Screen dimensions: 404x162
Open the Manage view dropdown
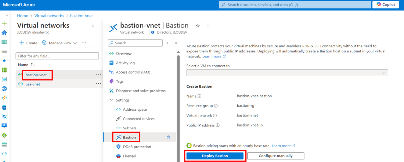[x=59, y=43]
